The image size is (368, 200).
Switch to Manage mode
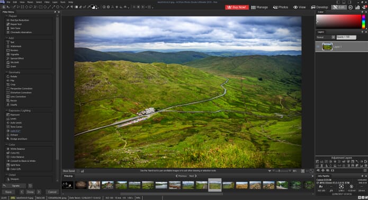259,7
